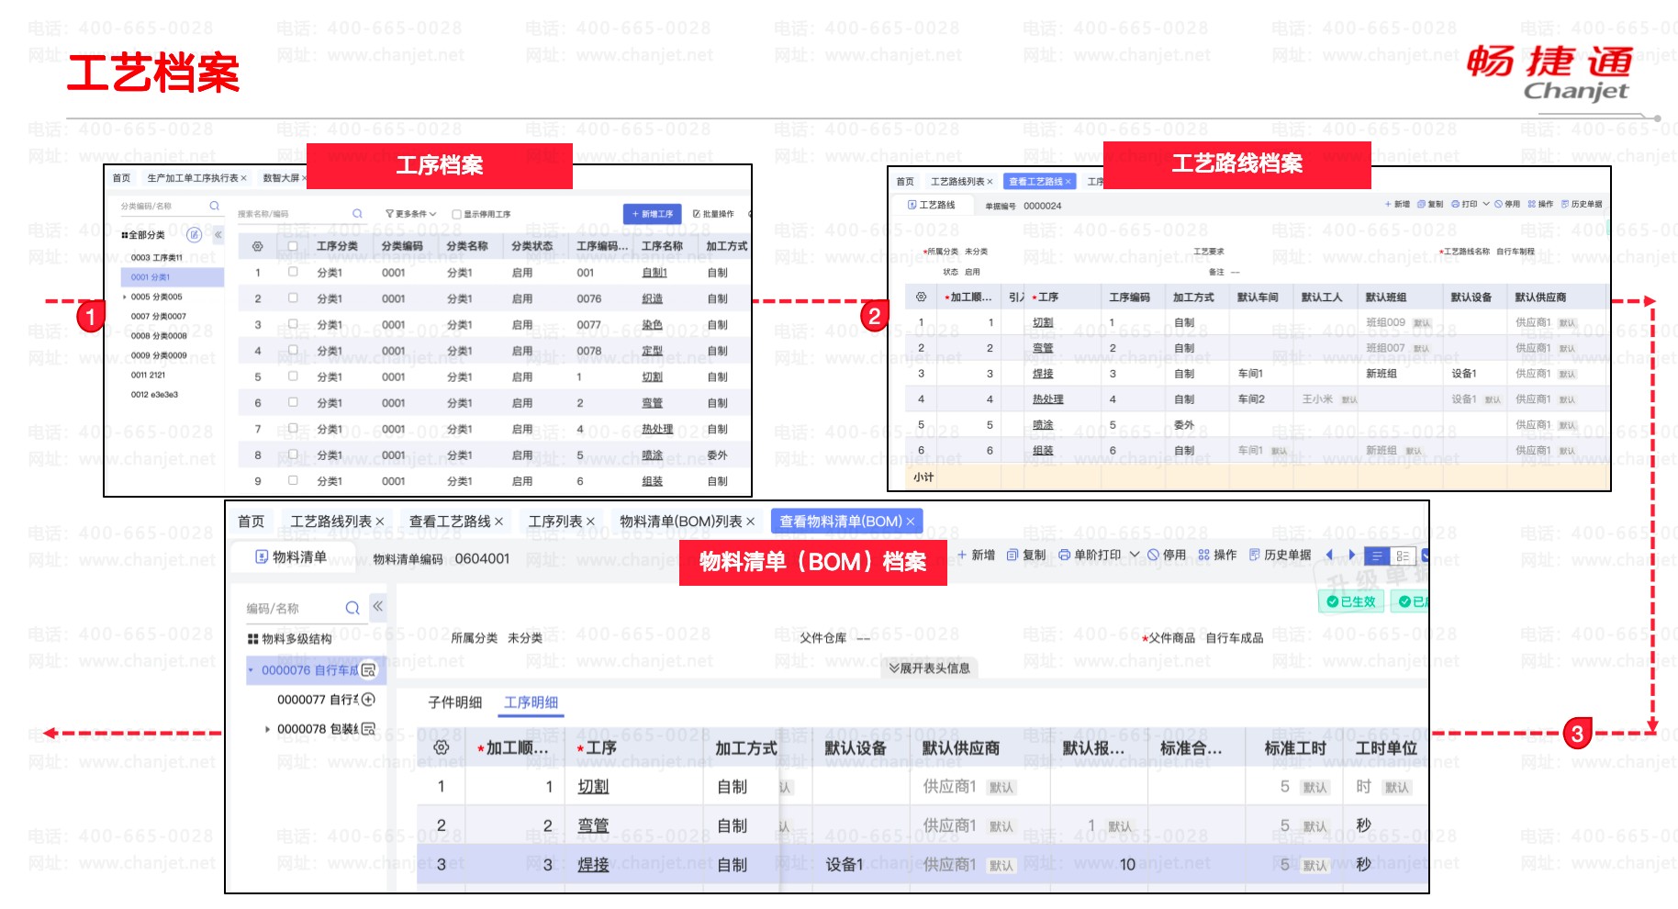
Task: Check the row checkbox for 工序 织造
Action: pos(293,297)
